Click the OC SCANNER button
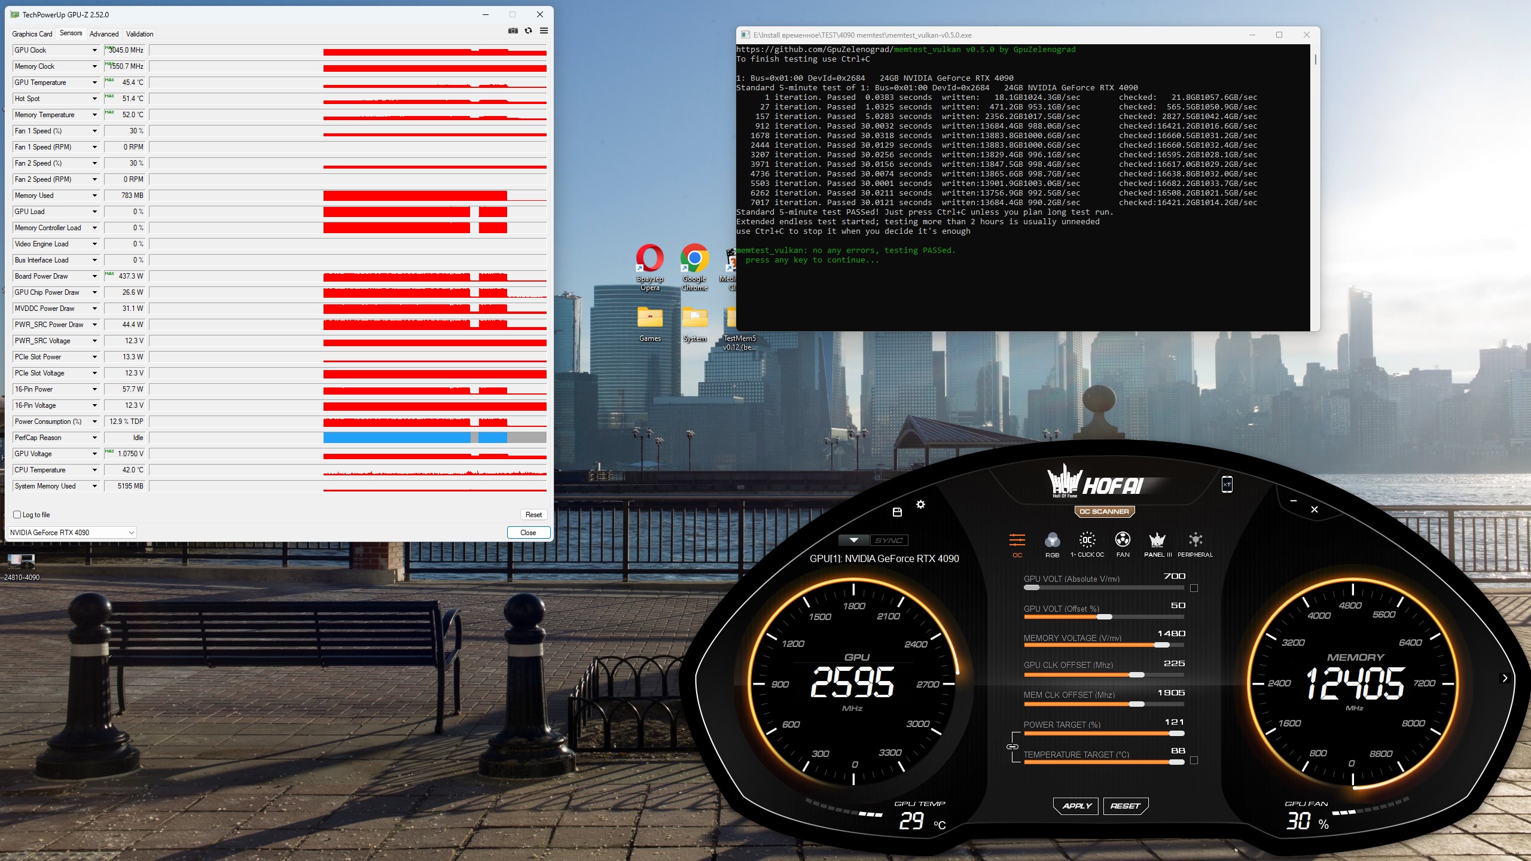This screenshot has height=861, width=1531. pyautogui.click(x=1104, y=511)
